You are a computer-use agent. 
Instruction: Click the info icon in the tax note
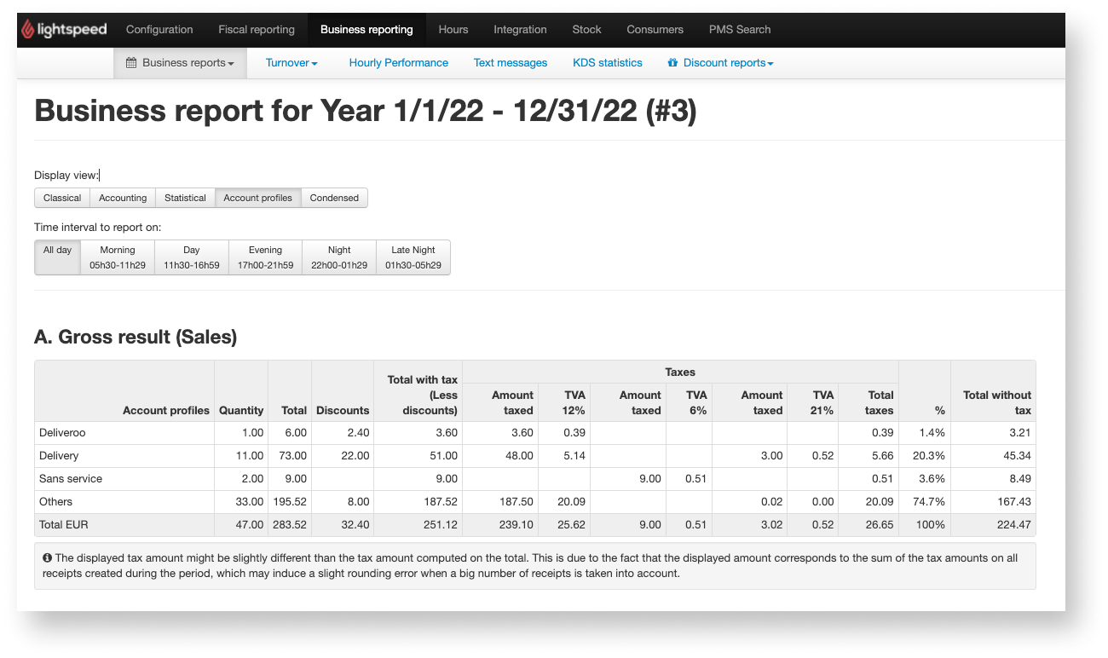[x=47, y=558]
